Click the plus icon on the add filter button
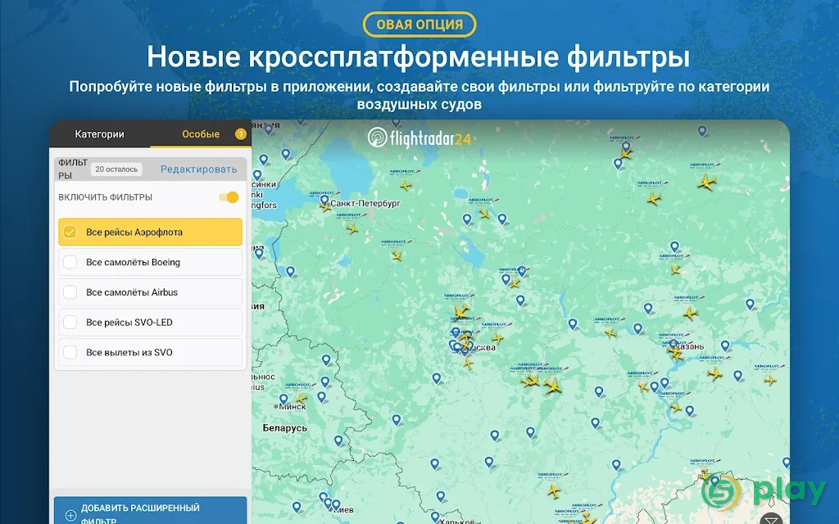839x524 pixels. (70, 516)
